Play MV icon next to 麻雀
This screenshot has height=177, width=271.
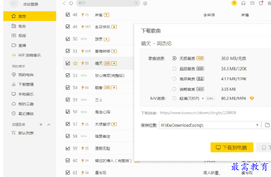pyautogui.click(x=106, y=15)
